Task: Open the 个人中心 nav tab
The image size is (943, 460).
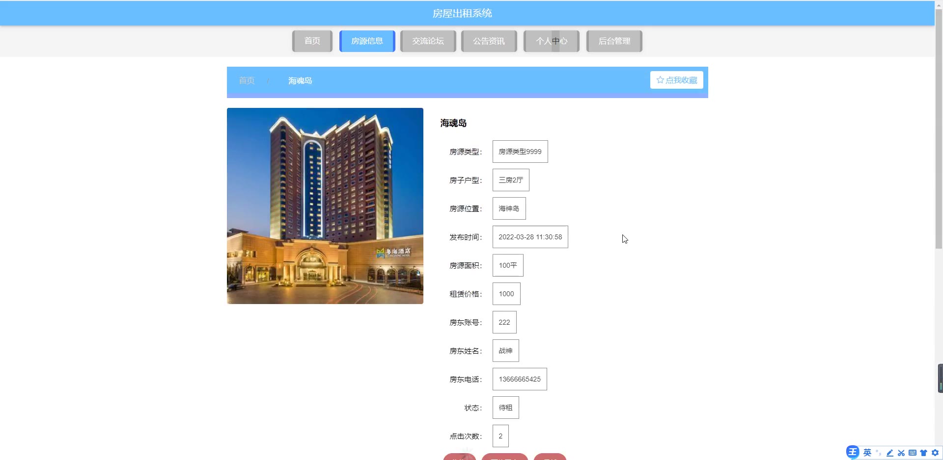Action: (x=552, y=41)
